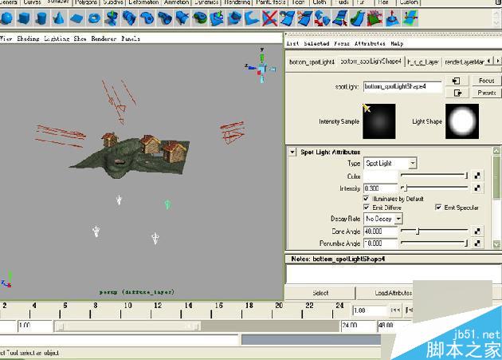Create a NURBS cube from the shelf
This screenshot has height=360, width=502.
(x=25, y=18)
